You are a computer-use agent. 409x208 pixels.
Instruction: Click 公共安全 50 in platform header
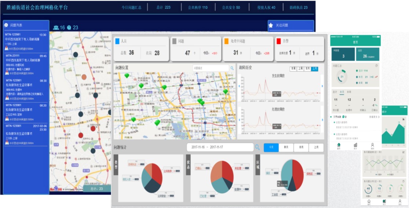(x=231, y=7)
